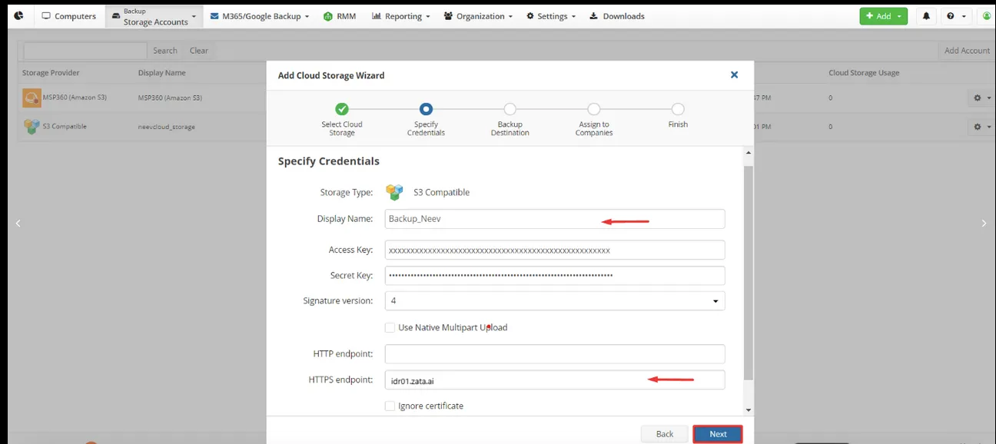Open the notifications bell icon

[x=926, y=16]
